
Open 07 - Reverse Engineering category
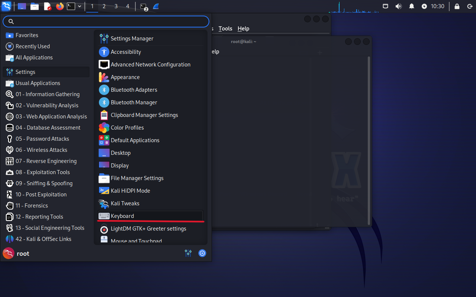(x=46, y=161)
